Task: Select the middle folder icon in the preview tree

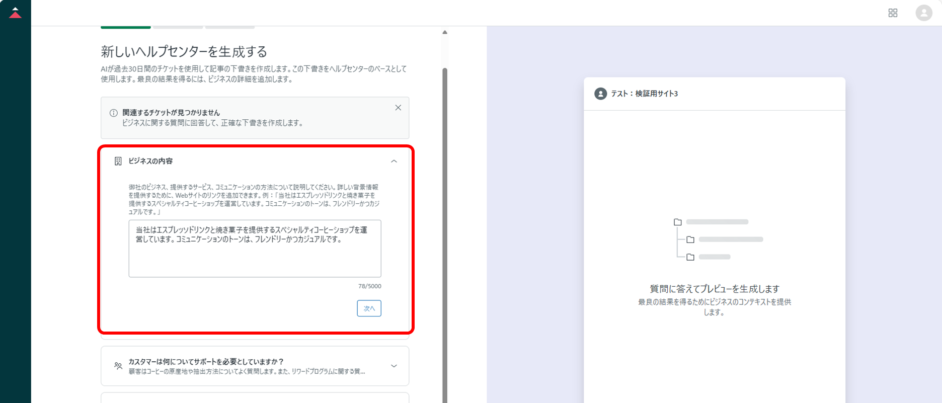Action: [690, 239]
